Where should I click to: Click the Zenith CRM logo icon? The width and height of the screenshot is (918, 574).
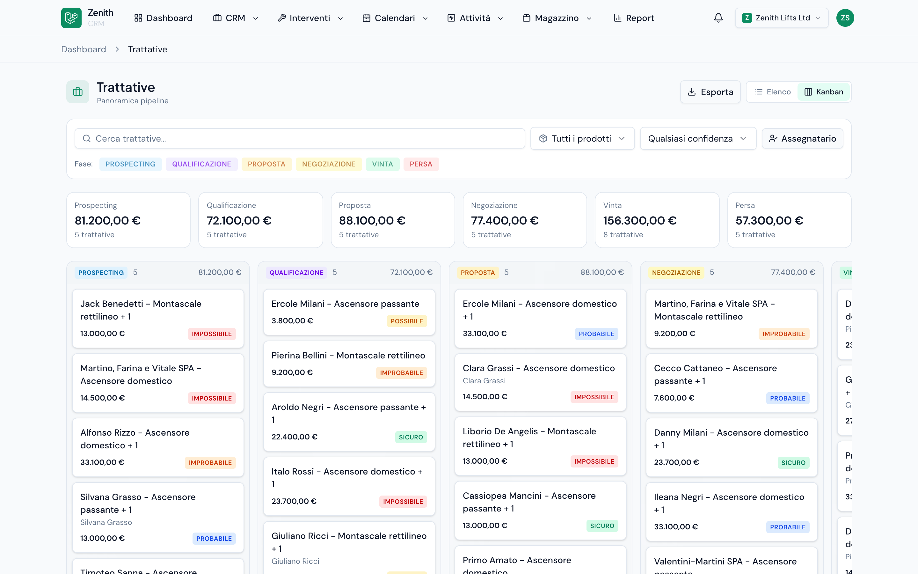[x=71, y=18]
